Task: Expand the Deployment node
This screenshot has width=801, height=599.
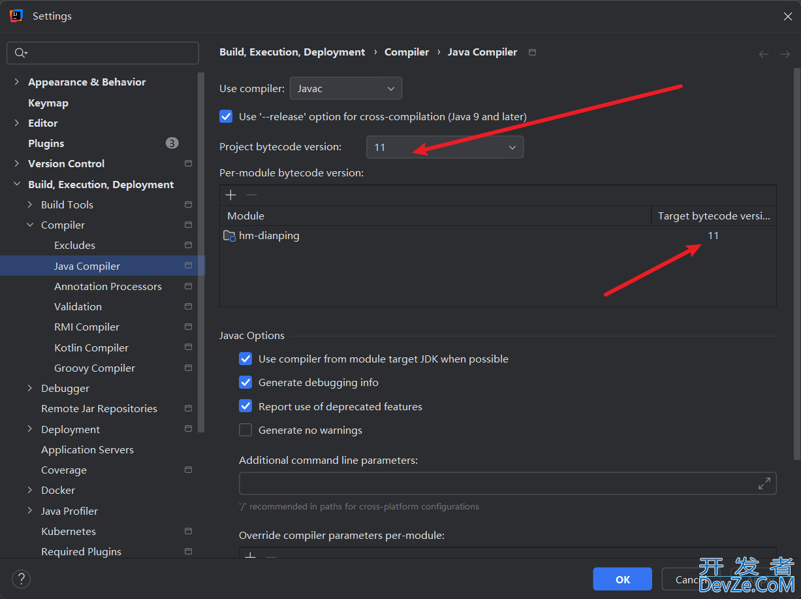Action: pos(29,429)
